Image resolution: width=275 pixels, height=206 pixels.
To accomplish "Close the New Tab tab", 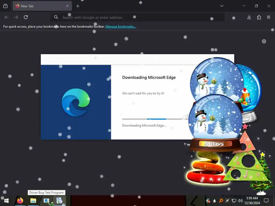I will pyautogui.click(x=67, y=6).
